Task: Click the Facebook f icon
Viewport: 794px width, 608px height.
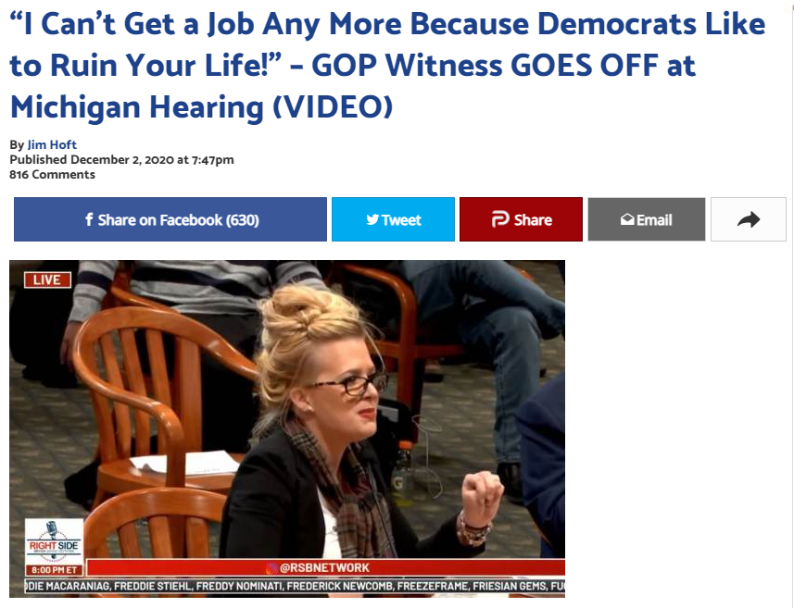Action: point(89,219)
